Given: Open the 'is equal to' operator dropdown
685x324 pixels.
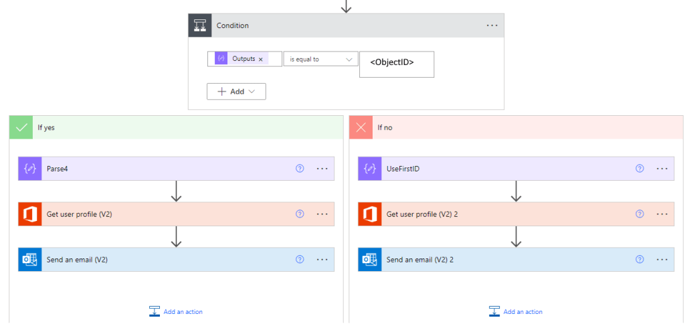Looking at the screenshot, I should coord(320,59).
